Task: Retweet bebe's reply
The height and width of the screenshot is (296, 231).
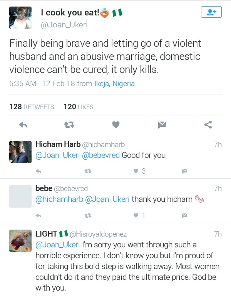Action: (x=88, y=215)
